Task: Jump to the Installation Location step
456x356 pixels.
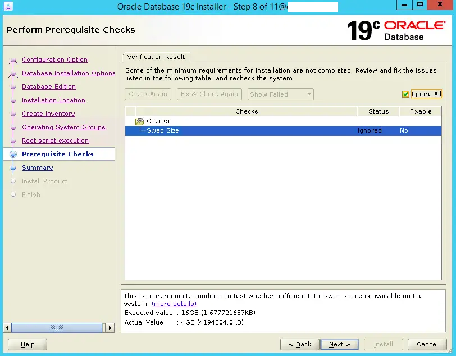Action: tap(53, 100)
